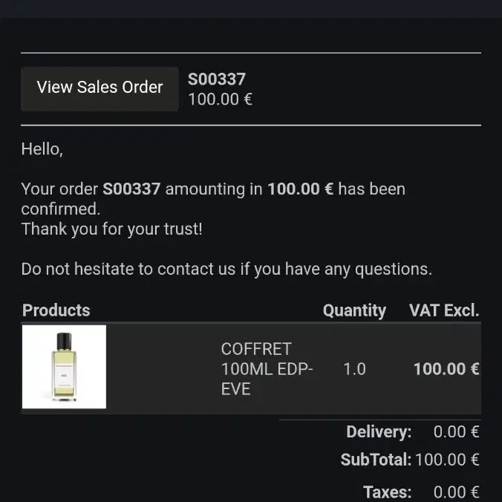Click the 'Thank you for your trust!' line
The image size is (502, 502).
click(x=111, y=229)
